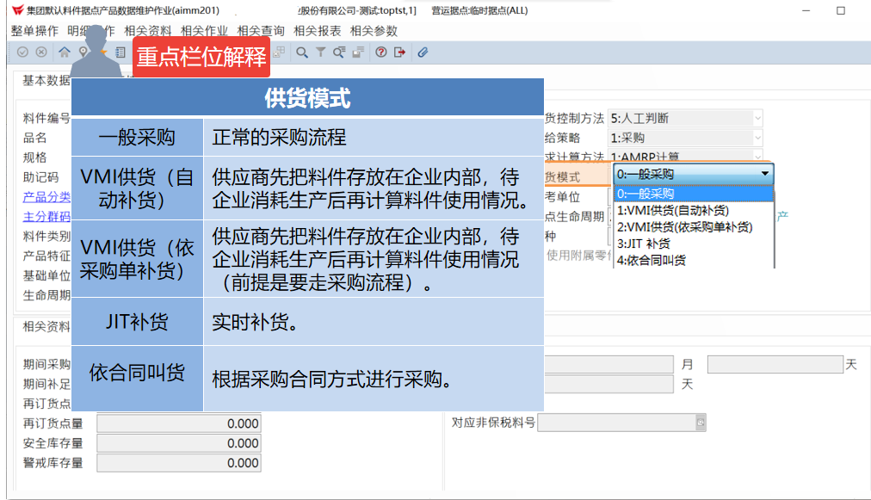This screenshot has height=500, width=871.
Task: Click the 警戒库存量 value field
Action: point(179,463)
